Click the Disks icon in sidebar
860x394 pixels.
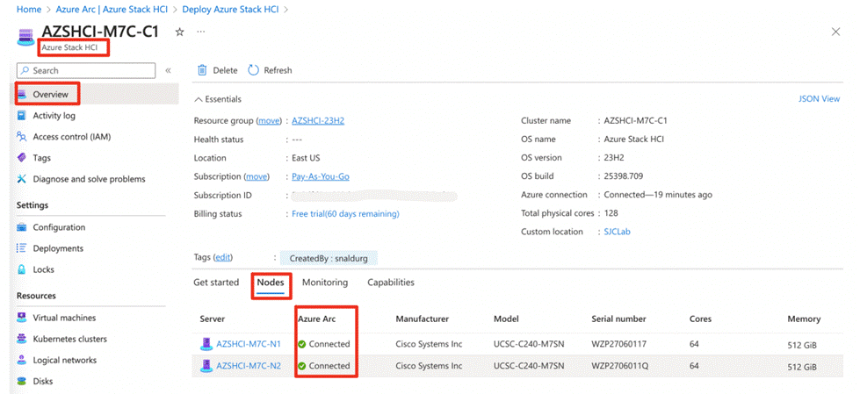click(22, 381)
